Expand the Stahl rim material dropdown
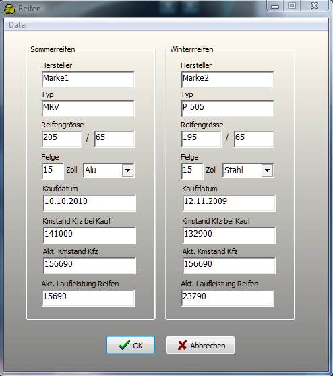Image resolution: width=333 pixels, height=376 pixels. (267, 170)
